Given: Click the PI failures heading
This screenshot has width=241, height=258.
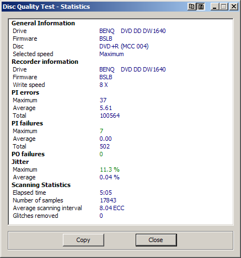Looking at the screenshot, I should (27, 123).
